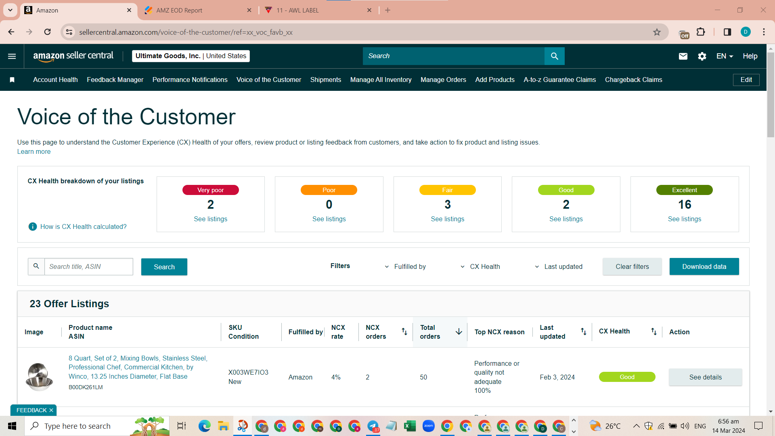Sort by Last updated arrows icon
Viewport: 775px width, 436px height.
click(584, 331)
